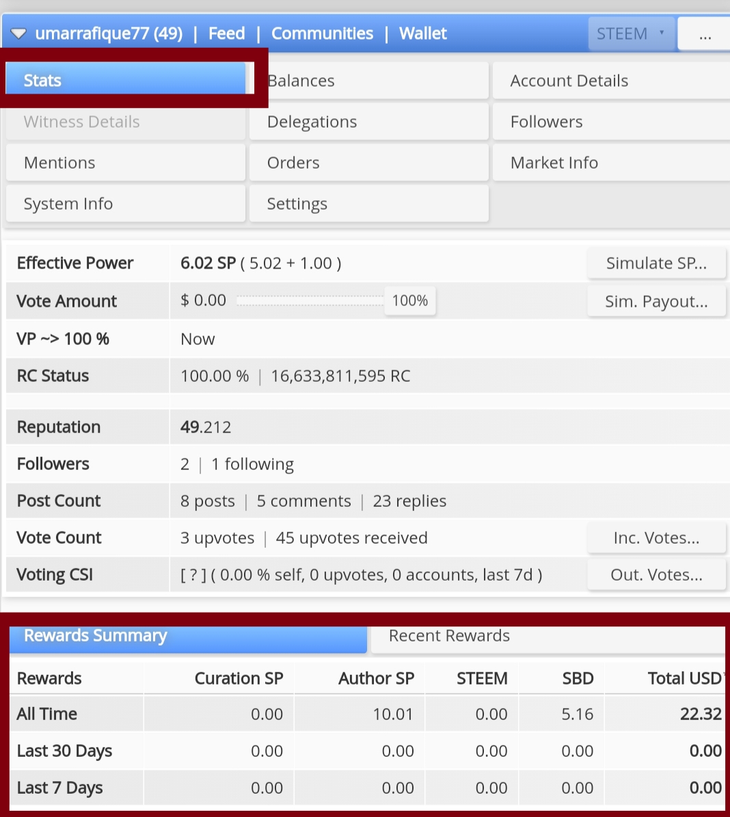Click the 6.02 SP effective power value
Screen dimensions: 730x817
pyautogui.click(x=208, y=263)
